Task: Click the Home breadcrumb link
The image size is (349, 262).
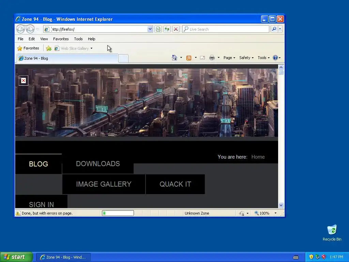Action: pyautogui.click(x=258, y=157)
